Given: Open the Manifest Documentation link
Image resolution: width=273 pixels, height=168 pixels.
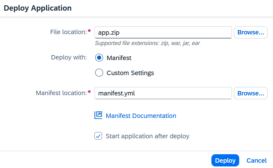Looking at the screenshot, I should pos(141,116).
